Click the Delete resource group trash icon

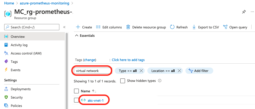(x=128, y=27)
